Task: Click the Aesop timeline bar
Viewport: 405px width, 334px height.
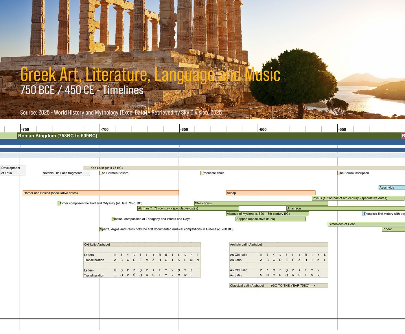Action: pos(270,193)
